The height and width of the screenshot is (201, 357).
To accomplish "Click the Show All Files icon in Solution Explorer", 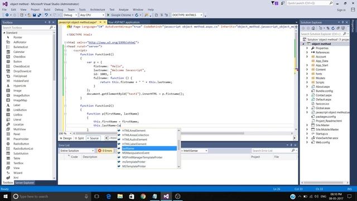I will pyautogui.click(x=343, y=28).
